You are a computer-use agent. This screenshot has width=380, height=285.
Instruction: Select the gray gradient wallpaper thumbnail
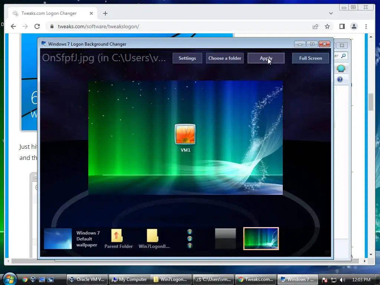click(225, 239)
